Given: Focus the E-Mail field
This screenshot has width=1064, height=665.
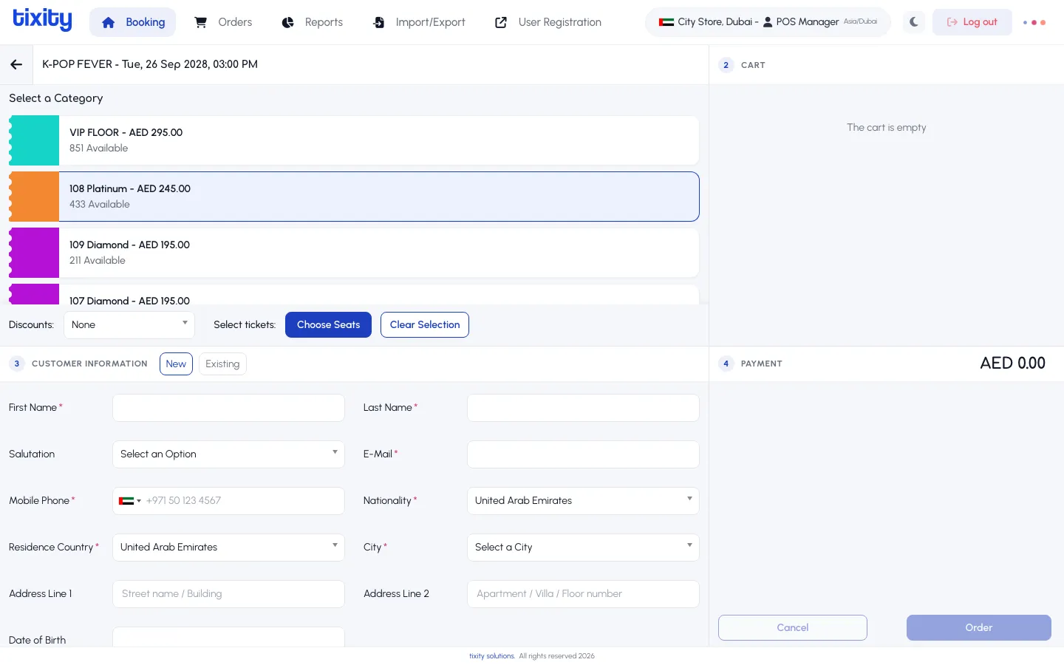Looking at the screenshot, I should click(583, 454).
